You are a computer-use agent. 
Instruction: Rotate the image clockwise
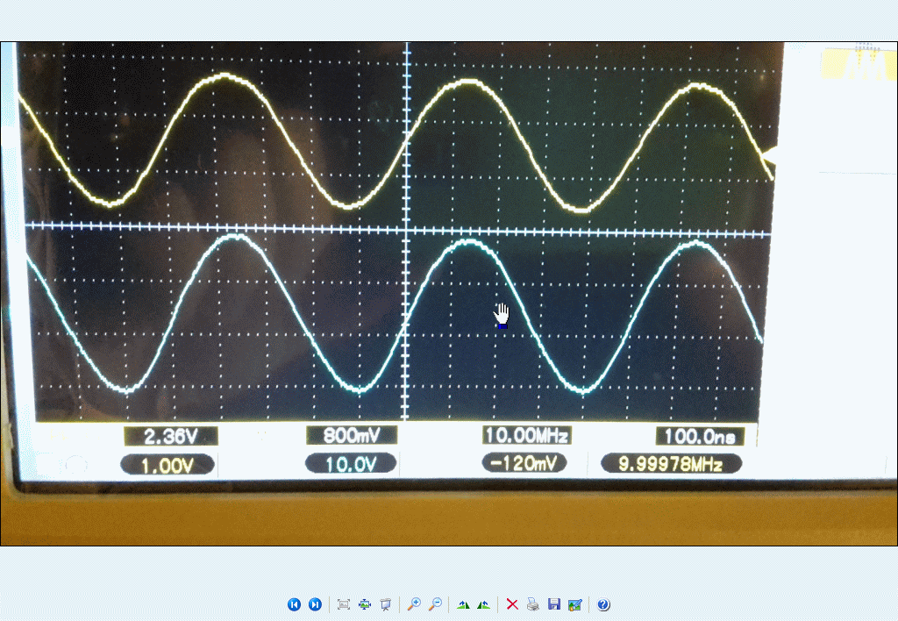[463, 604]
